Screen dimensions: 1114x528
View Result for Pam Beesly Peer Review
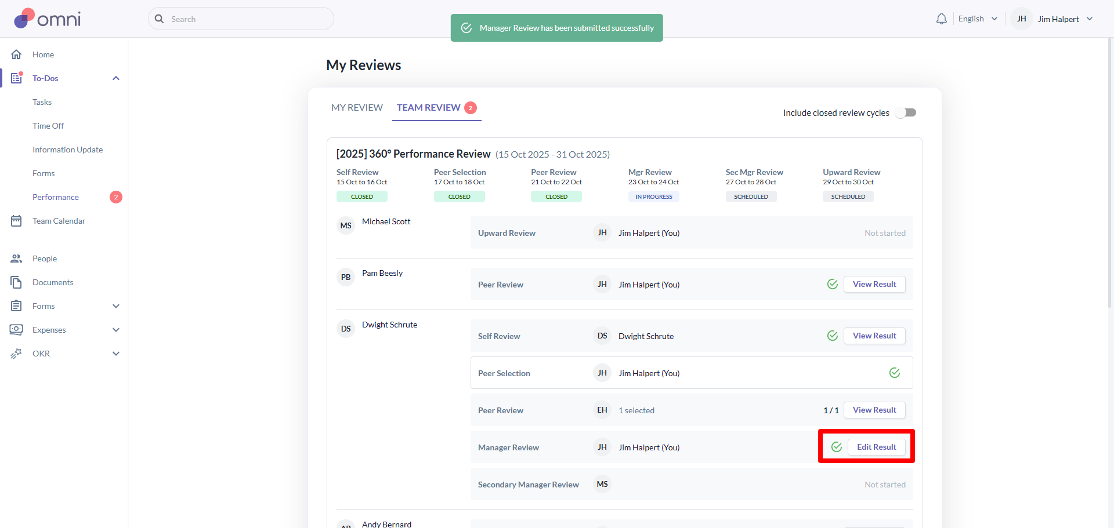(x=874, y=284)
